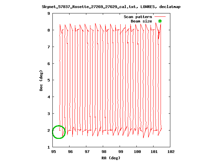215x161 pixels.
Task: Click the 'RA (deg)' x-axis label
Action: point(111,158)
